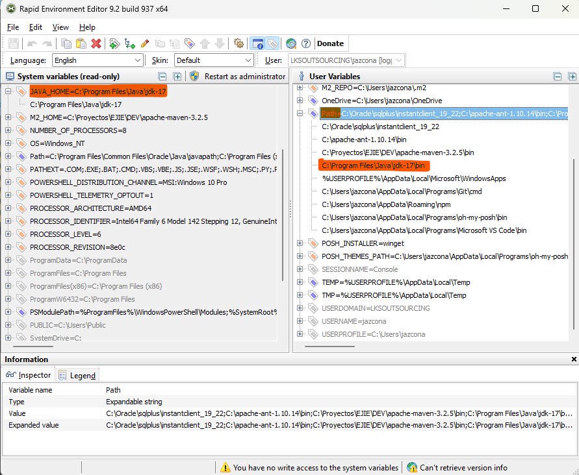
Task: Switch to the Legend tab
Action: (77, 375)
